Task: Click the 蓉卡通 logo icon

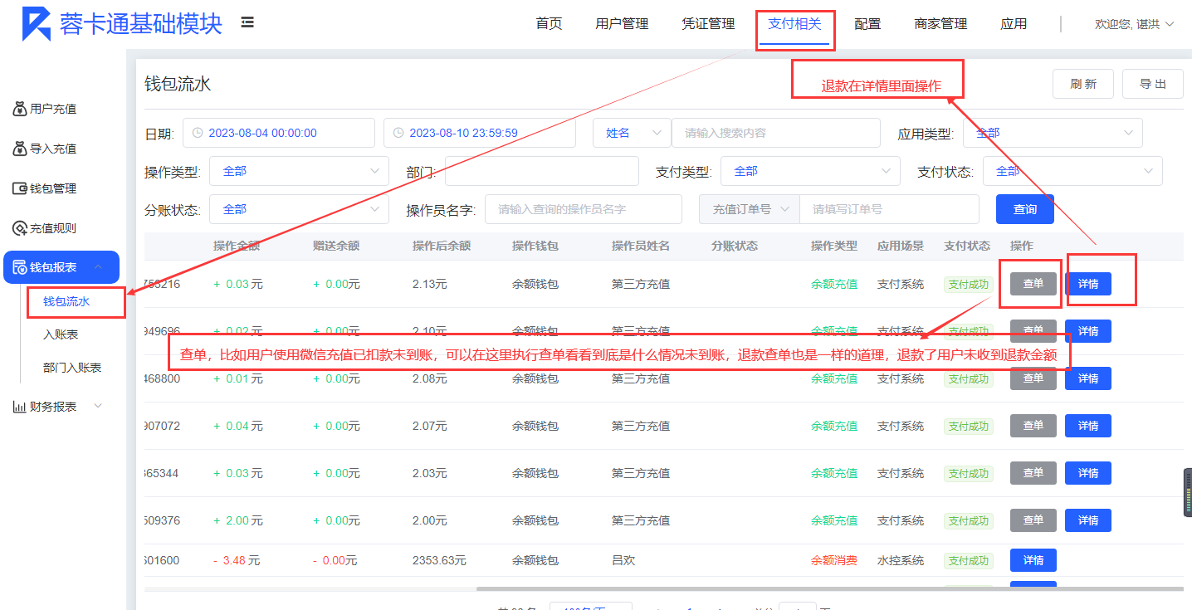Action: tap(36, 24)
